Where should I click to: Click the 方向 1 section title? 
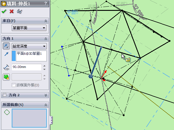(8, 39)
